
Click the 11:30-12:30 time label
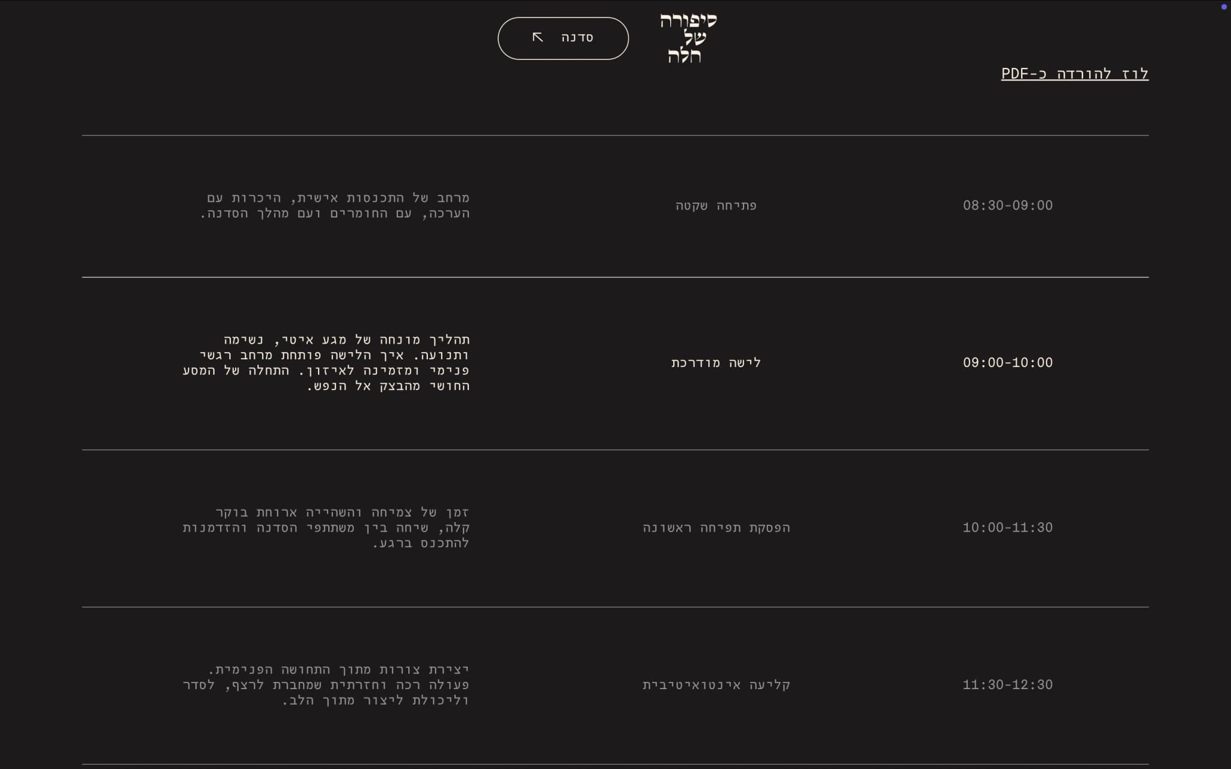click(1007, 685)
